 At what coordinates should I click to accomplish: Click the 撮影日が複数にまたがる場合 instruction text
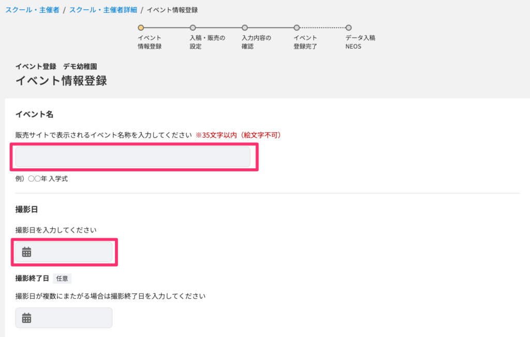tap(111, 296)
